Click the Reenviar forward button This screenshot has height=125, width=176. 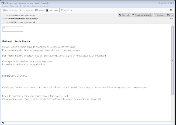[x=159, y=15]
